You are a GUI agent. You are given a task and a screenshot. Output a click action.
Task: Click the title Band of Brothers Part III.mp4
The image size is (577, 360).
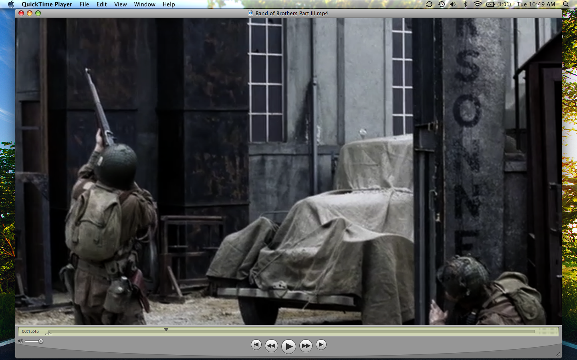coord(292,13)
